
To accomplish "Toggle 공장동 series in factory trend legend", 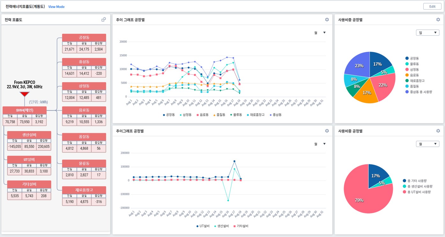I will 169,115.
